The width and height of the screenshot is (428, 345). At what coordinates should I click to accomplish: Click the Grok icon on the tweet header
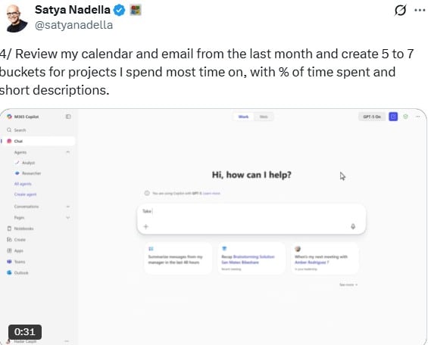click(401, 11)
